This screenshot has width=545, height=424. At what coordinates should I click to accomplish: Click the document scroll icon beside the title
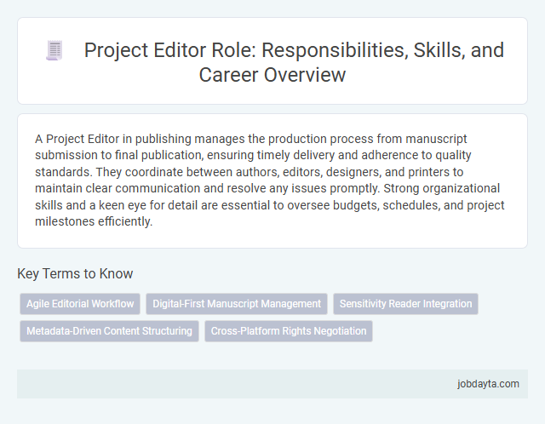(54, 50)
